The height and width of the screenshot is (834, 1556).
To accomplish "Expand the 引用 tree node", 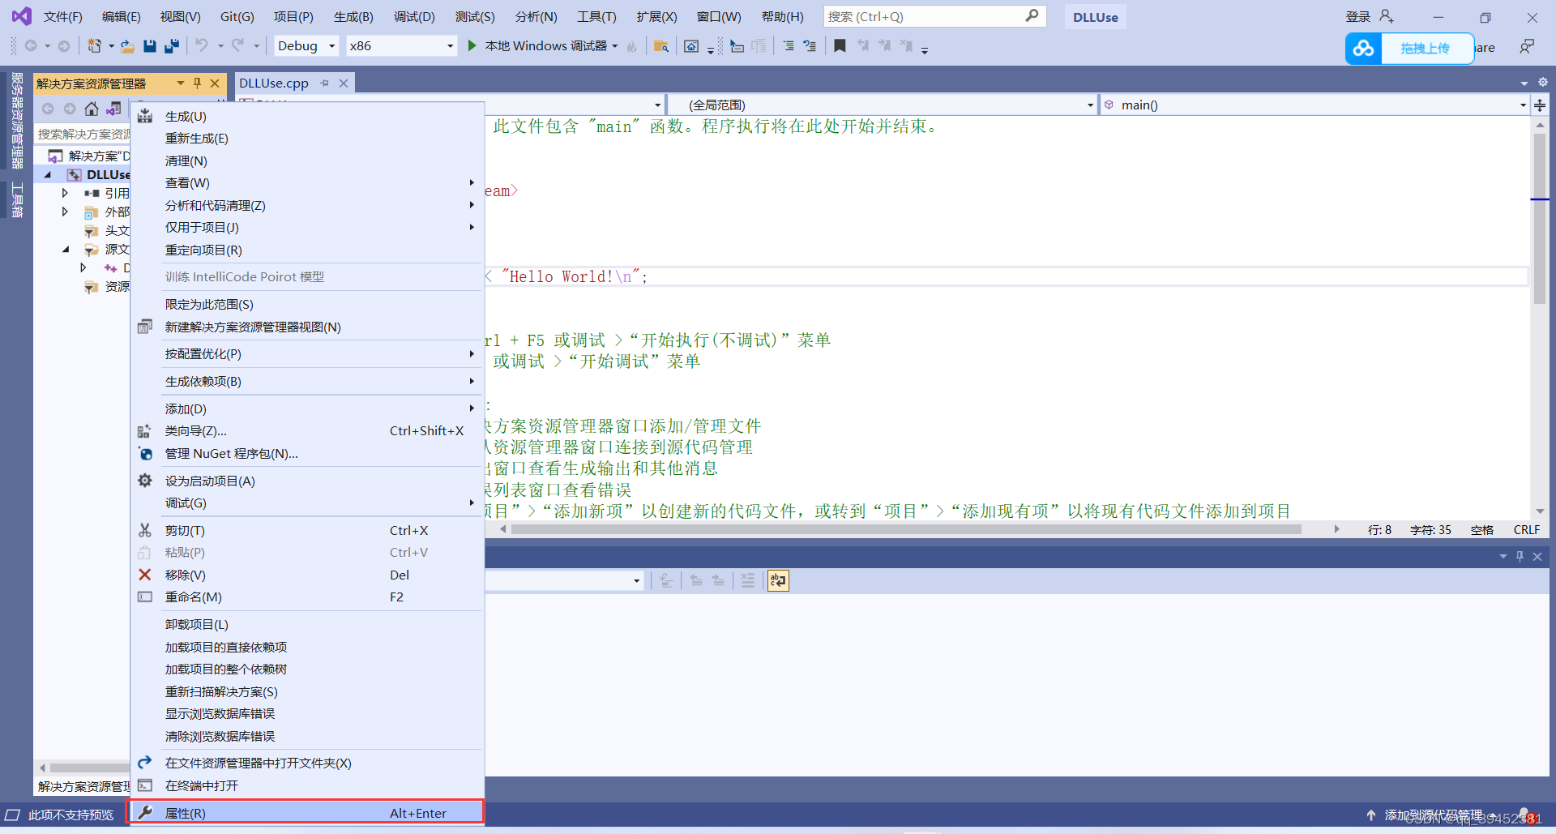I will (x=65, y=193).
